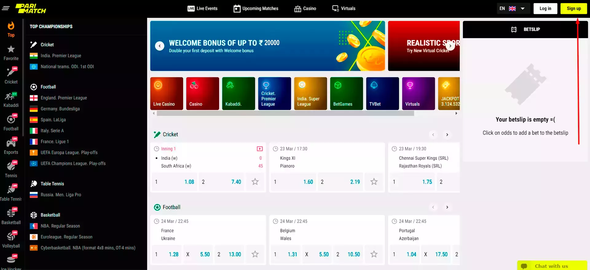Screen dimensions: 590x270
Task: Show next Football matches
Action: click(447, 207)
